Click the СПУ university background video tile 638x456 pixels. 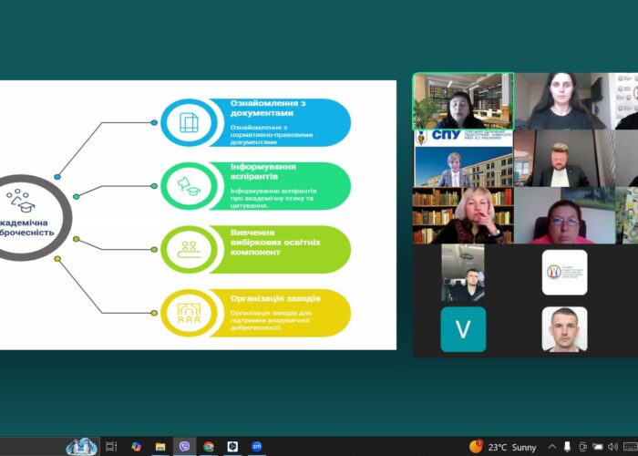click(463, 158)
